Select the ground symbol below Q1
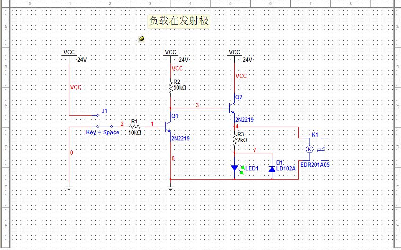 [170, 187]
